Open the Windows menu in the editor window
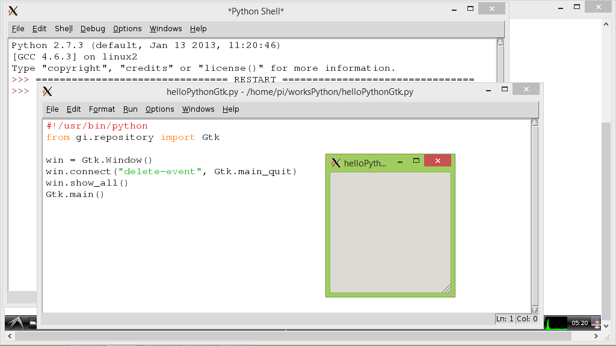Viewport: 616px width, 346px height. 197,109
